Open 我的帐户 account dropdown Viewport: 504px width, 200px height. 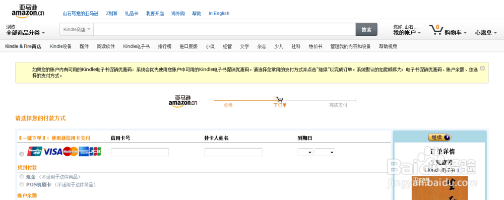[x=407, y=32]
